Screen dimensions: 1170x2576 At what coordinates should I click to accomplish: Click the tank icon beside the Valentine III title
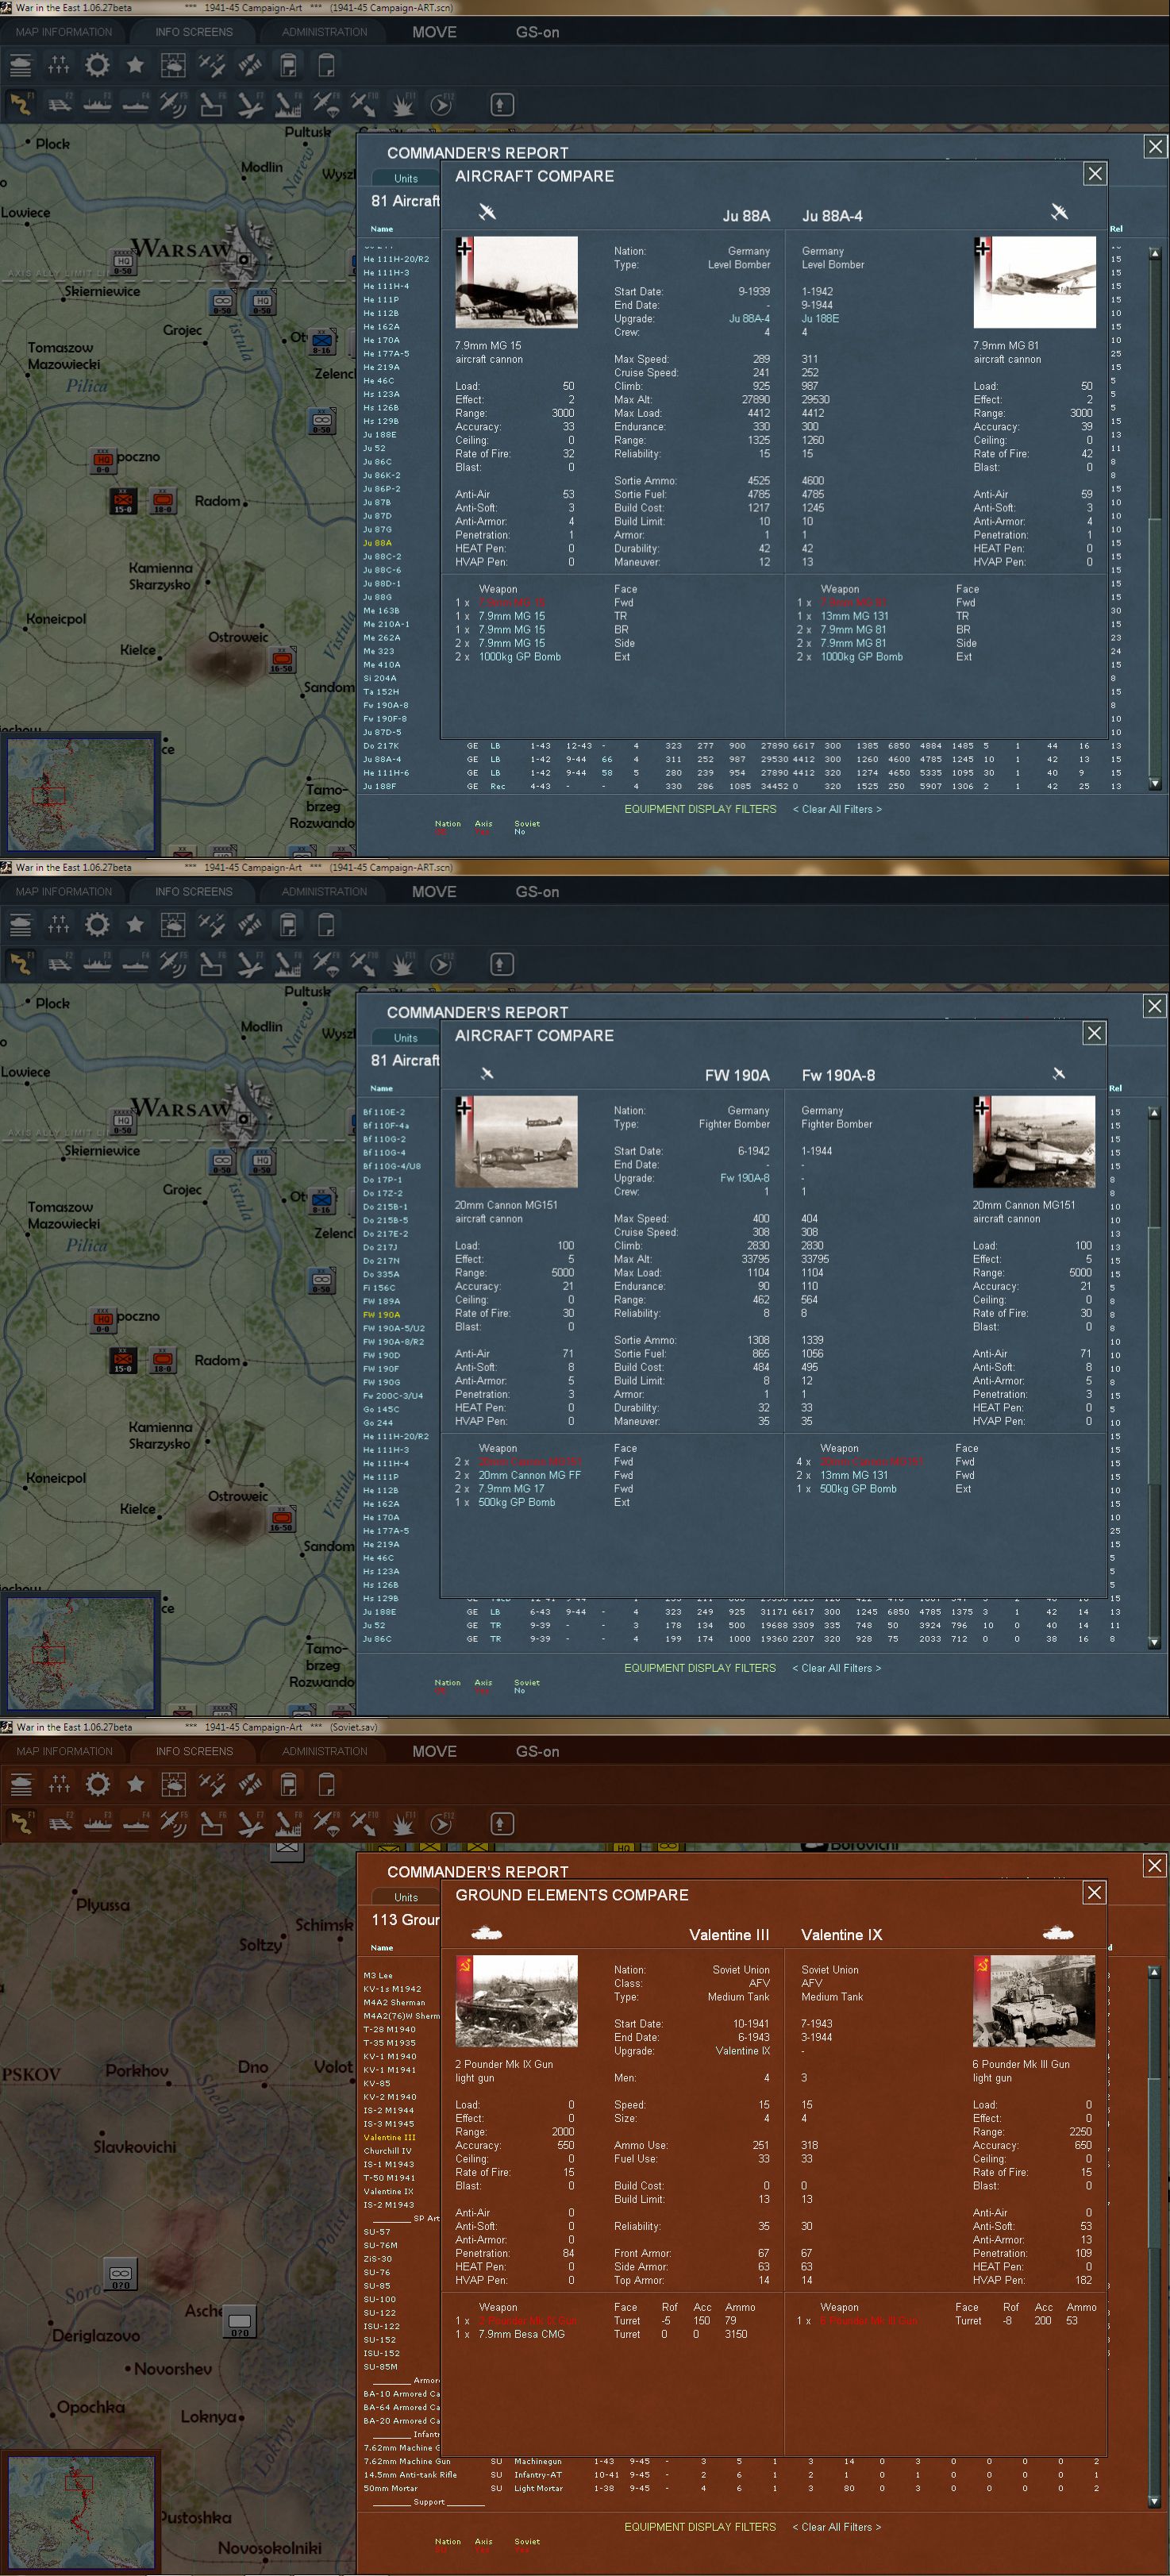click(x=487, y=1933)
